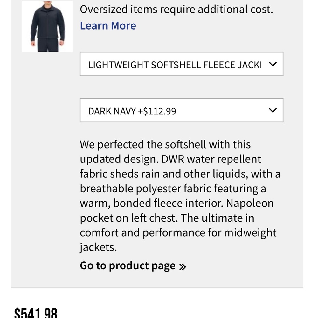318x318 pixels.
Task: Select the DARK NAVY +$112.99 option
Action: (131, 111)
